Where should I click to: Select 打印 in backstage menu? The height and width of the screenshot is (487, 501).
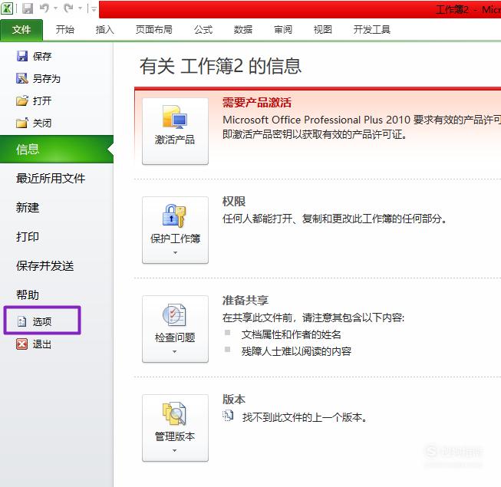28,237
